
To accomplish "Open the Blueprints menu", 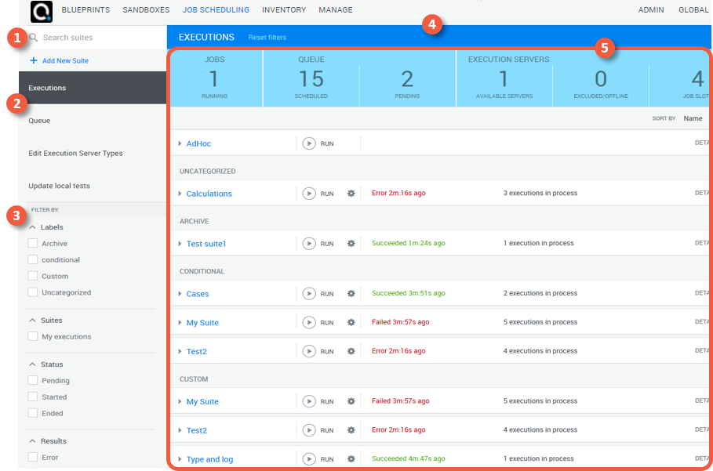I will point(85,10).
